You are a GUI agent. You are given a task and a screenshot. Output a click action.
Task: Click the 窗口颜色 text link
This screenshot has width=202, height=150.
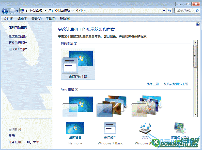pyautogui.click(x=110, y=138)
